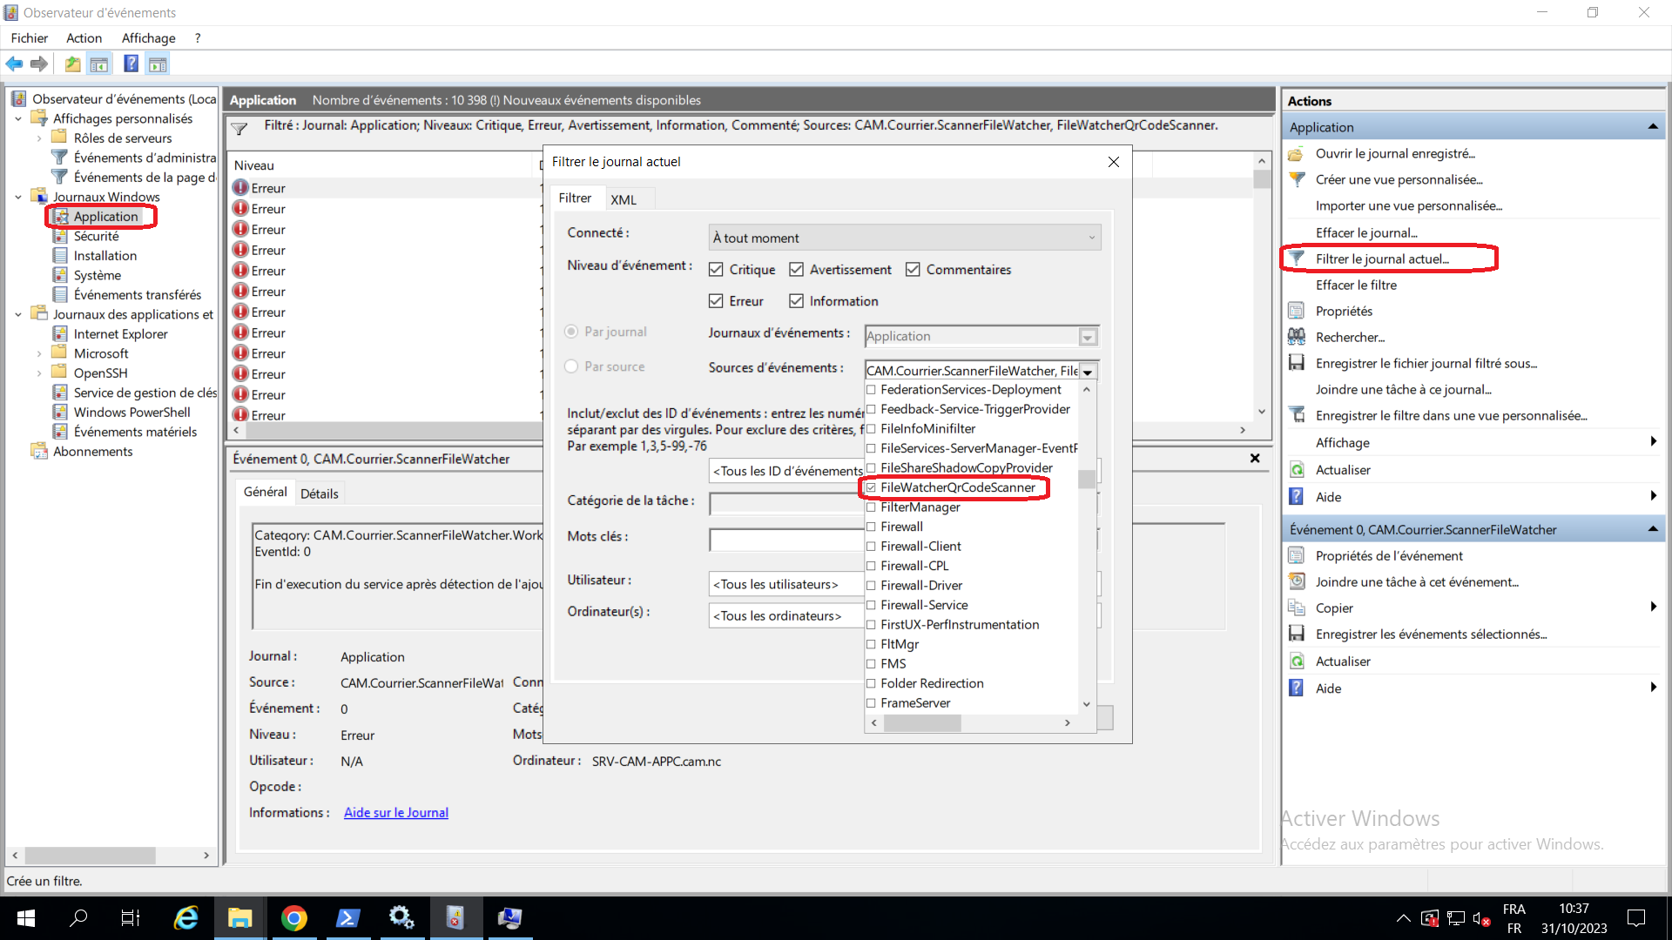Click the sources list horizontal scrollbar thumb
1672x940 pixels.
coord(921,723)
